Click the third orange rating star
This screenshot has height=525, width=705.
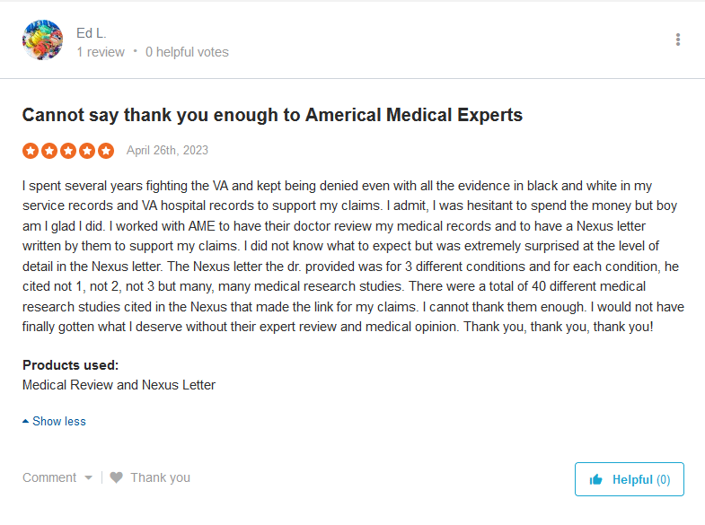[68, 151]
